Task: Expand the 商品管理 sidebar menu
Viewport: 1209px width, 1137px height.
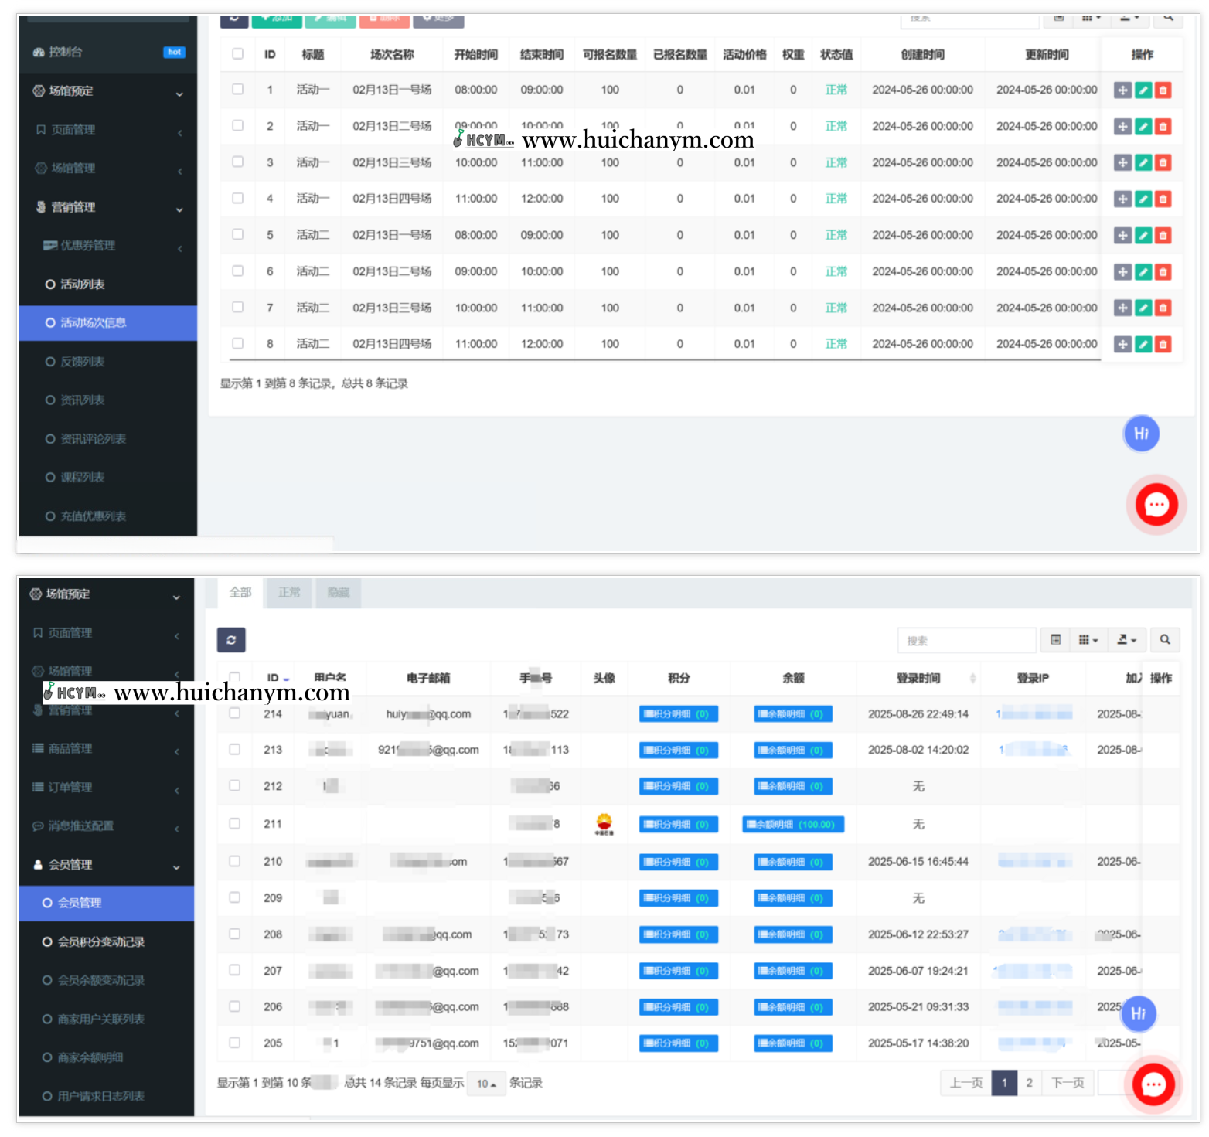Action: point(106,749)
